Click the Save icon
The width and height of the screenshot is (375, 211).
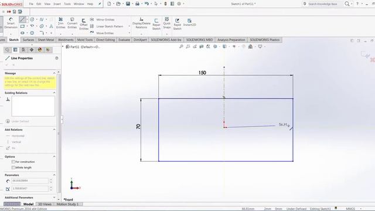[x=128, y=4]
